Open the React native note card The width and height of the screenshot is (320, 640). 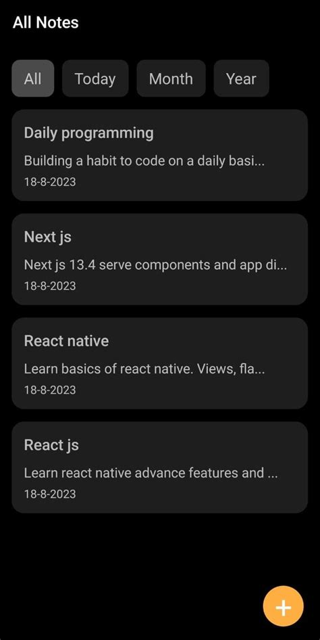pos(159,363)
